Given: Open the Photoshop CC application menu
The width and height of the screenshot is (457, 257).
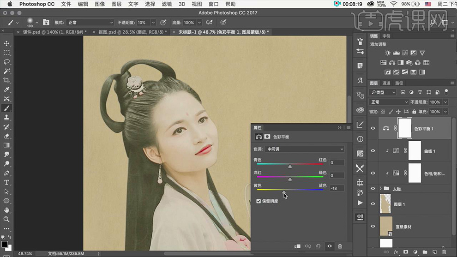Looking at the screenshot, I should coord(37,4).
